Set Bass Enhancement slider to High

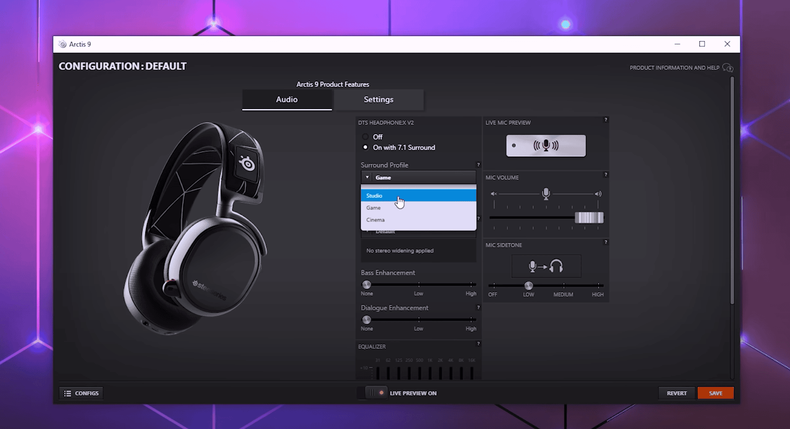471,285
